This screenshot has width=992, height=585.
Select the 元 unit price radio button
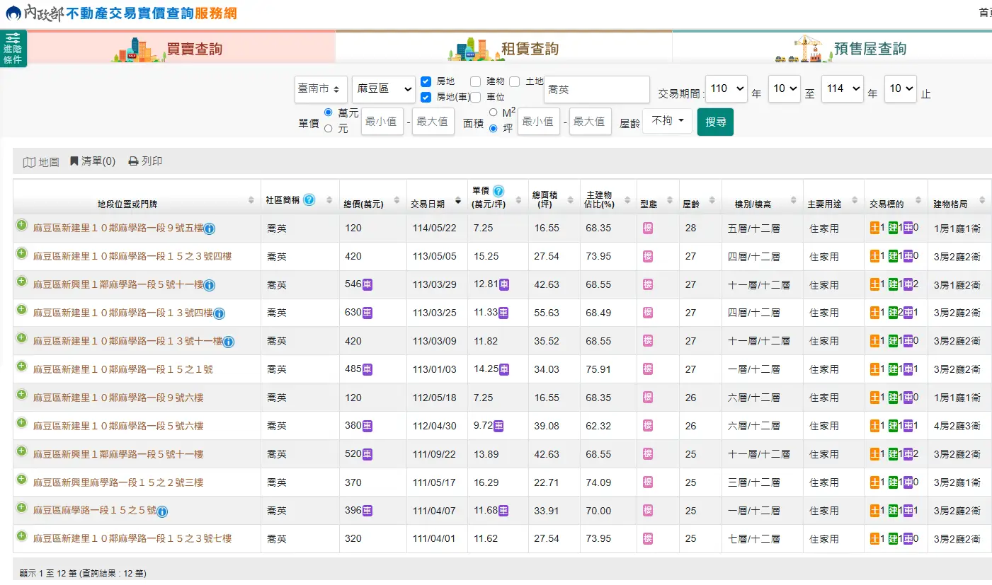328,129
